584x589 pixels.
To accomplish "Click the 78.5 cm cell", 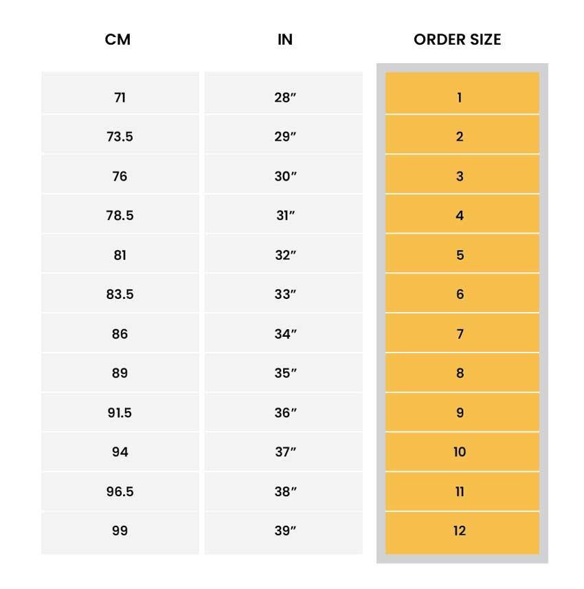I will [x=120, y=216].
